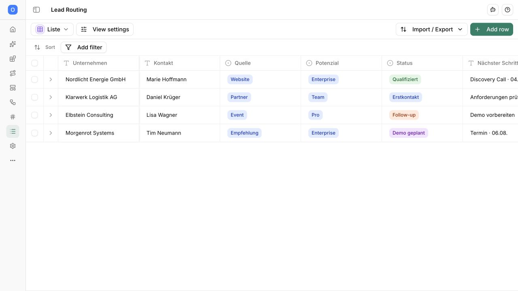Click the Follow-up status tag
The height and width of the screenshot is (291, 518).
click(404, 115)
